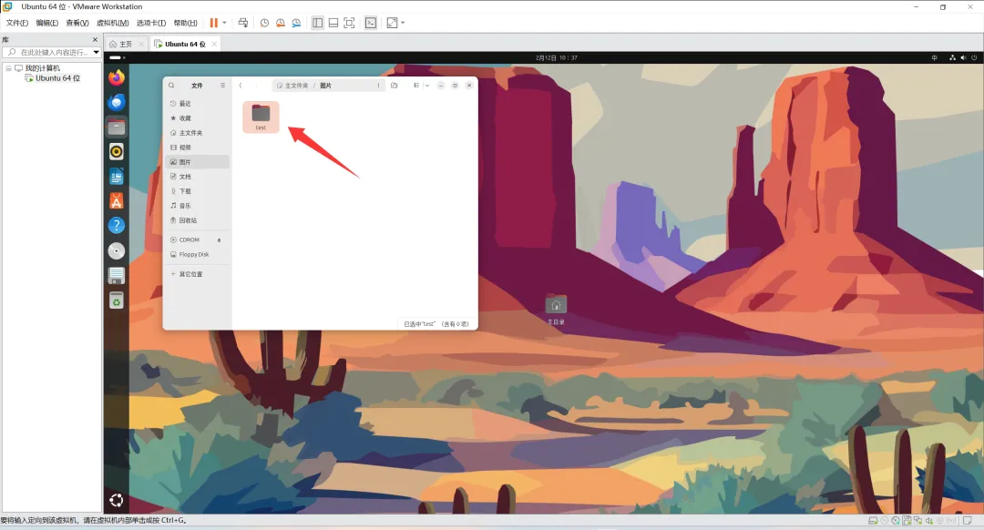Click the search icon in the Files window
The width and height of the screenshot is (984, 530).
(x=171, y=86)
